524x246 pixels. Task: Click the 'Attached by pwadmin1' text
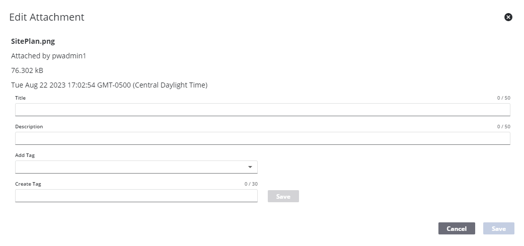point(48,56)
